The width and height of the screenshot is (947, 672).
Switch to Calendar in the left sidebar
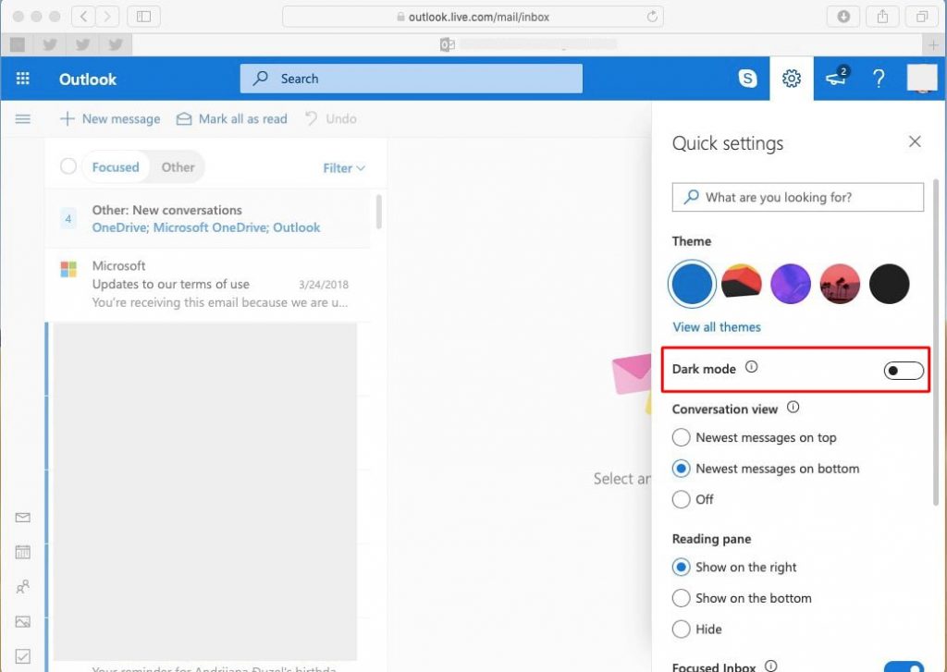click(x=23, y=552)
